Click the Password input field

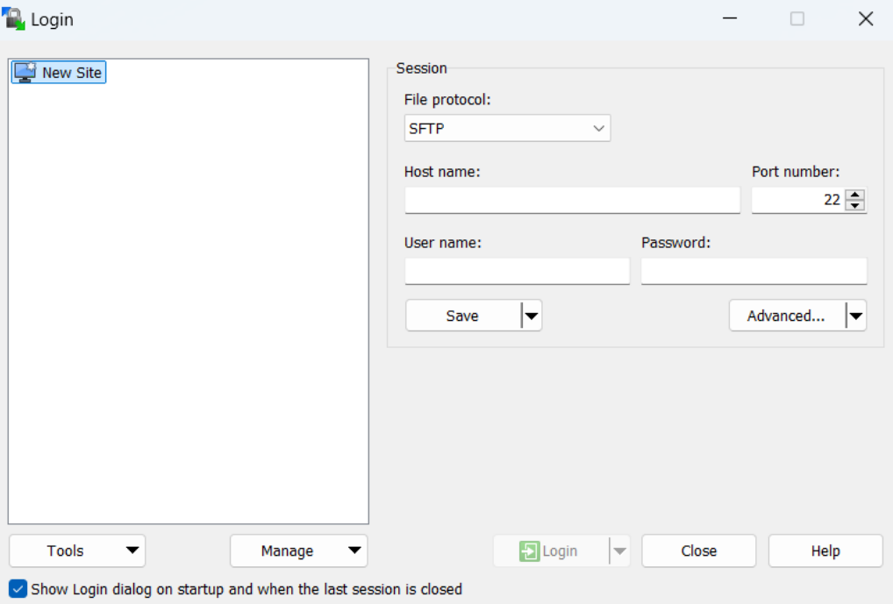[x=754, y=271]
